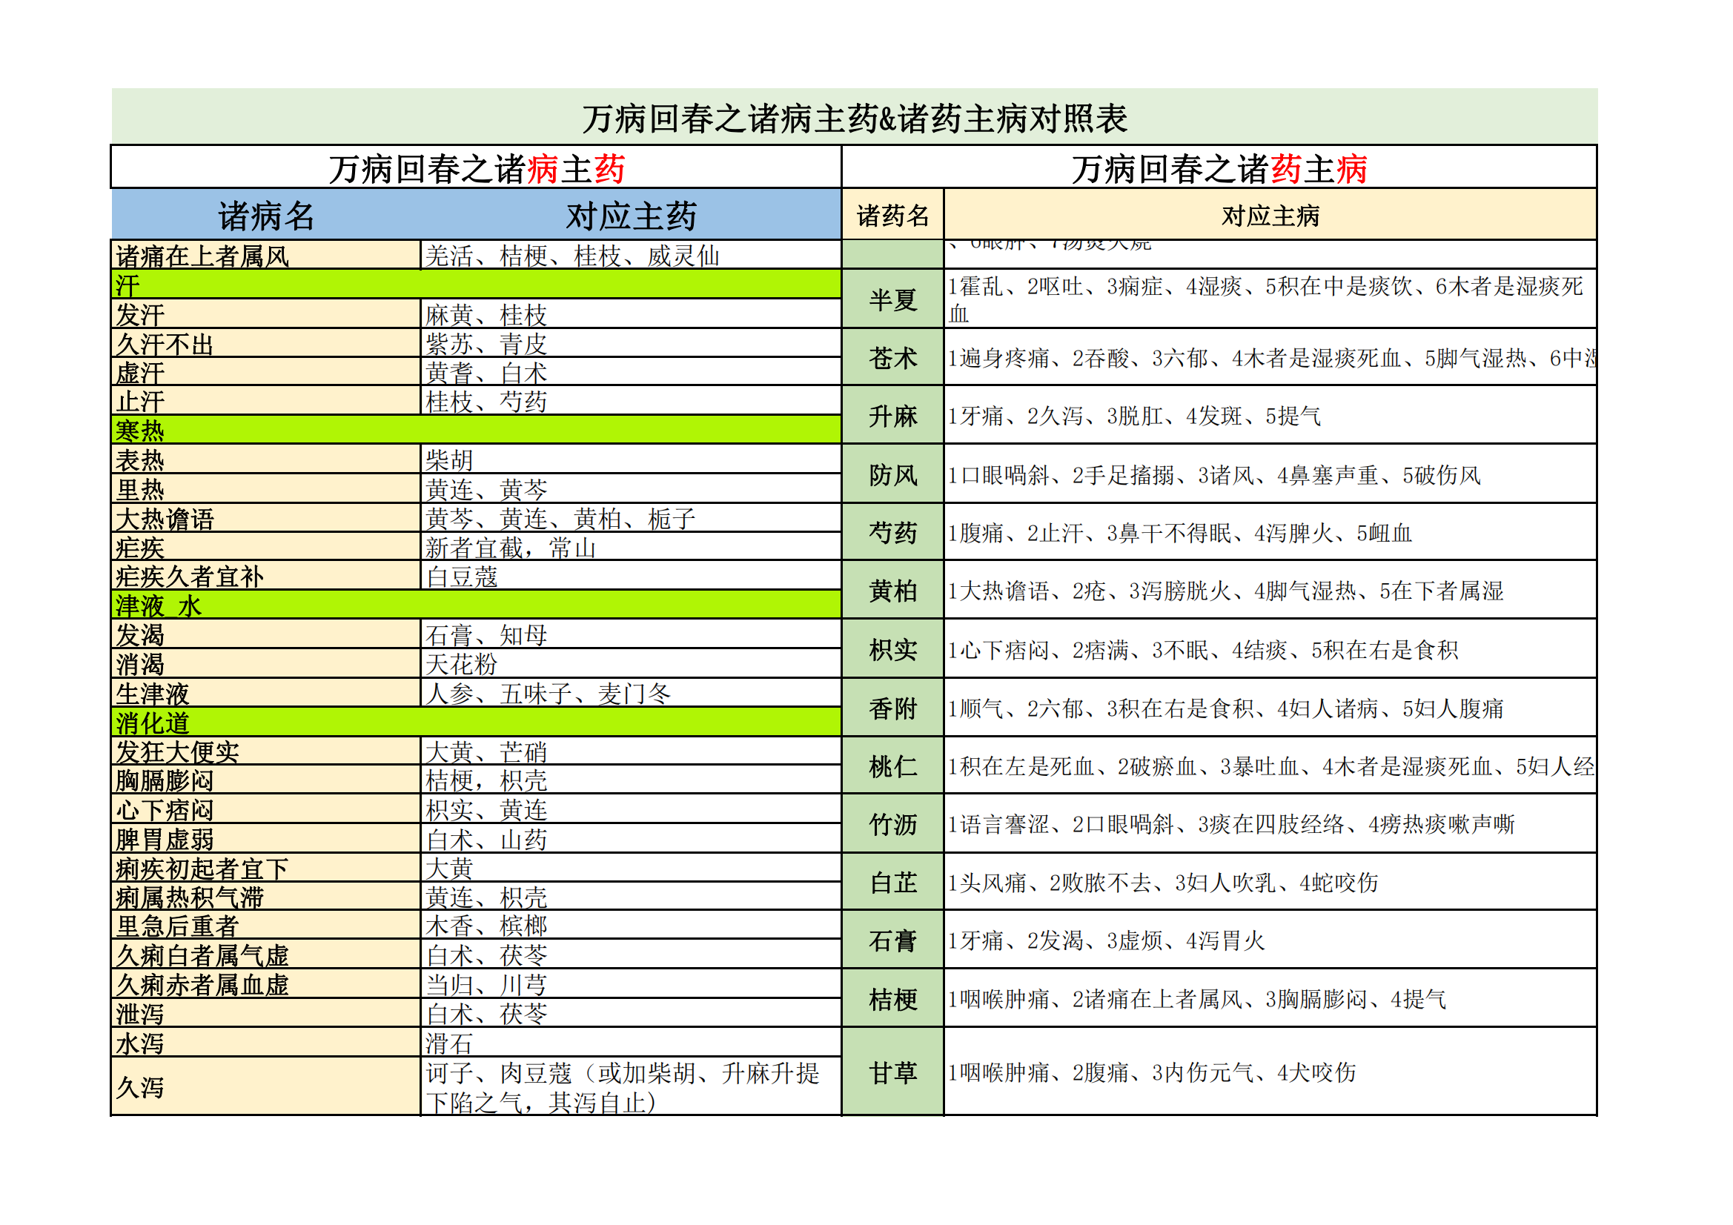Viewport: 1733px width, 1225px height.
Task: Click the 对应主药 column header
Action: tap(631, 215)
